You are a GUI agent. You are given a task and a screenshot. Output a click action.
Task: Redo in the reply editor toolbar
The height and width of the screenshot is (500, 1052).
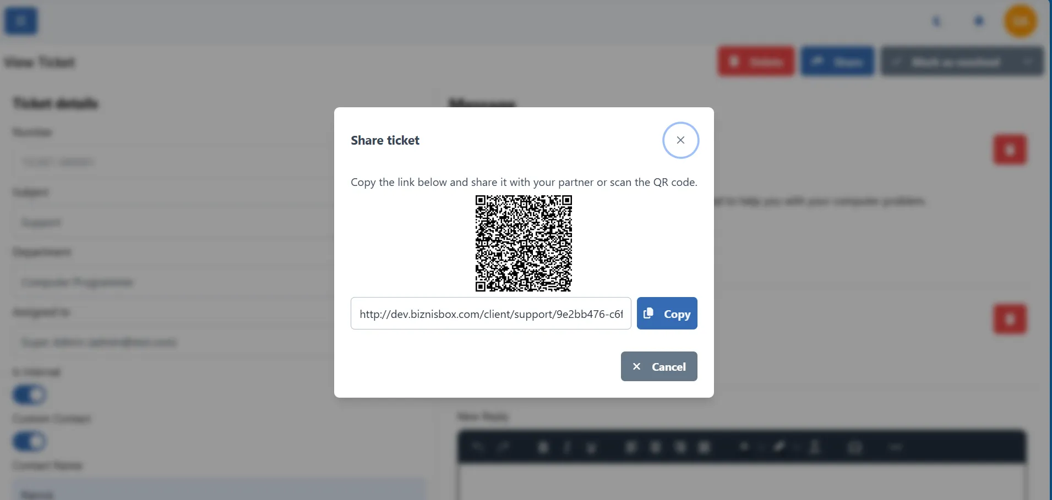[x=504, y=447]
